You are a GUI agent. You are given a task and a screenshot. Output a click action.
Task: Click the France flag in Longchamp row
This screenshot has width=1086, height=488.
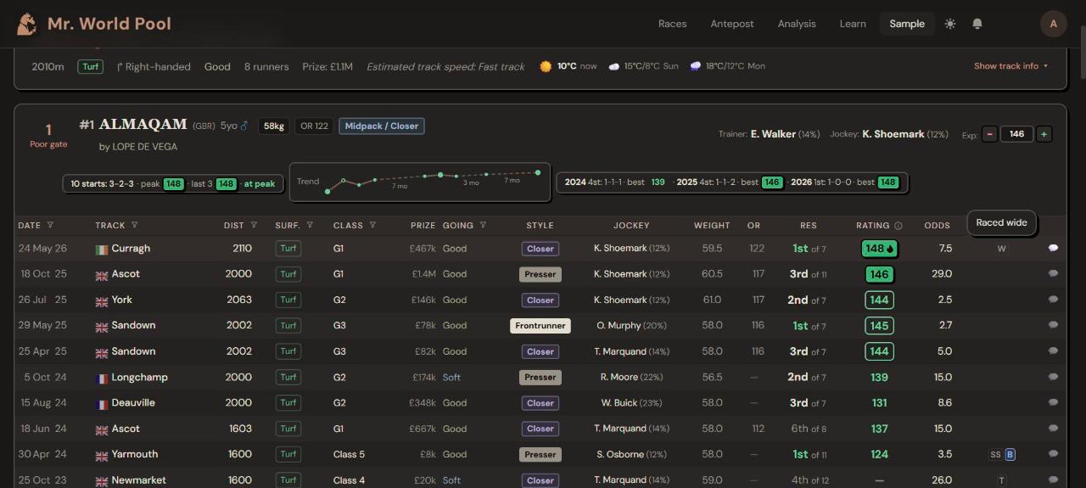click(102, 378)
